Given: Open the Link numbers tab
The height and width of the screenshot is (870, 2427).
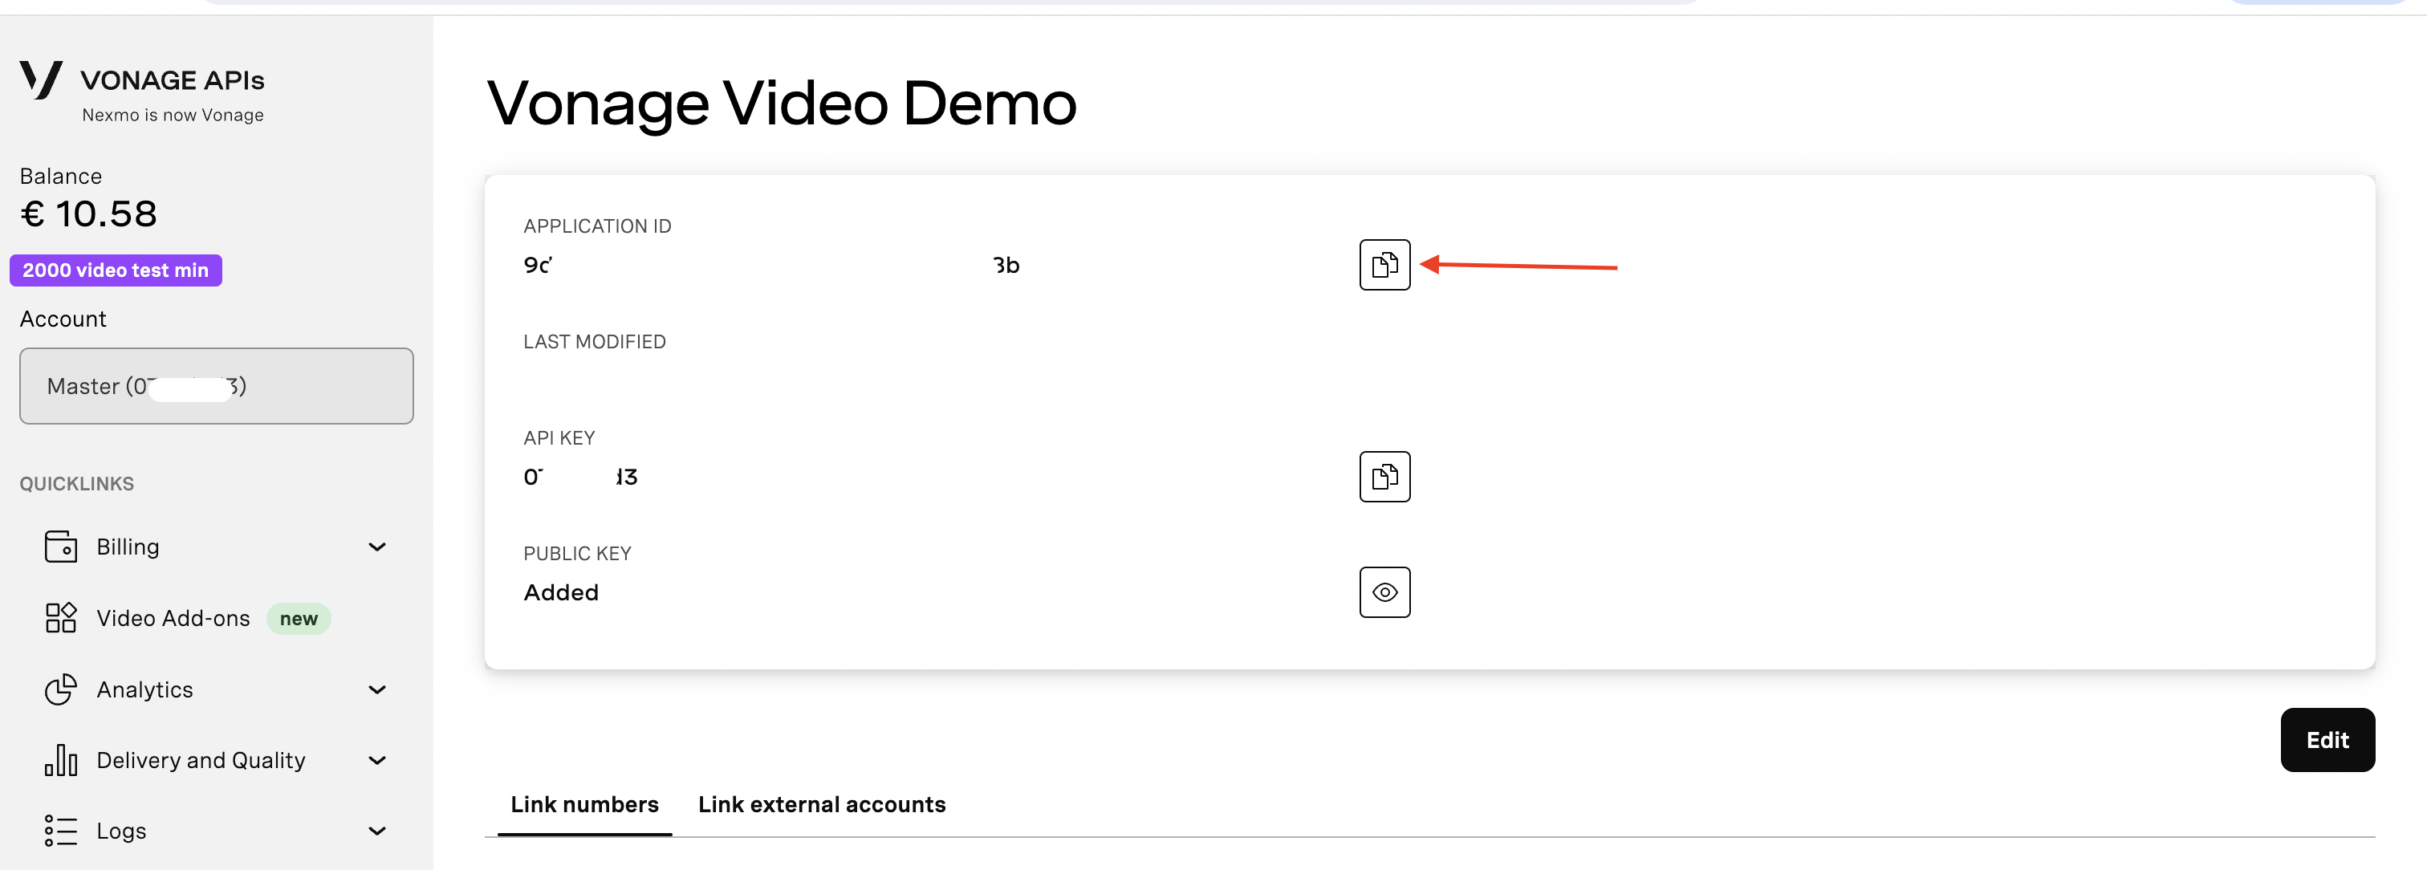Looking at the screenshot, I should point(584,805).
